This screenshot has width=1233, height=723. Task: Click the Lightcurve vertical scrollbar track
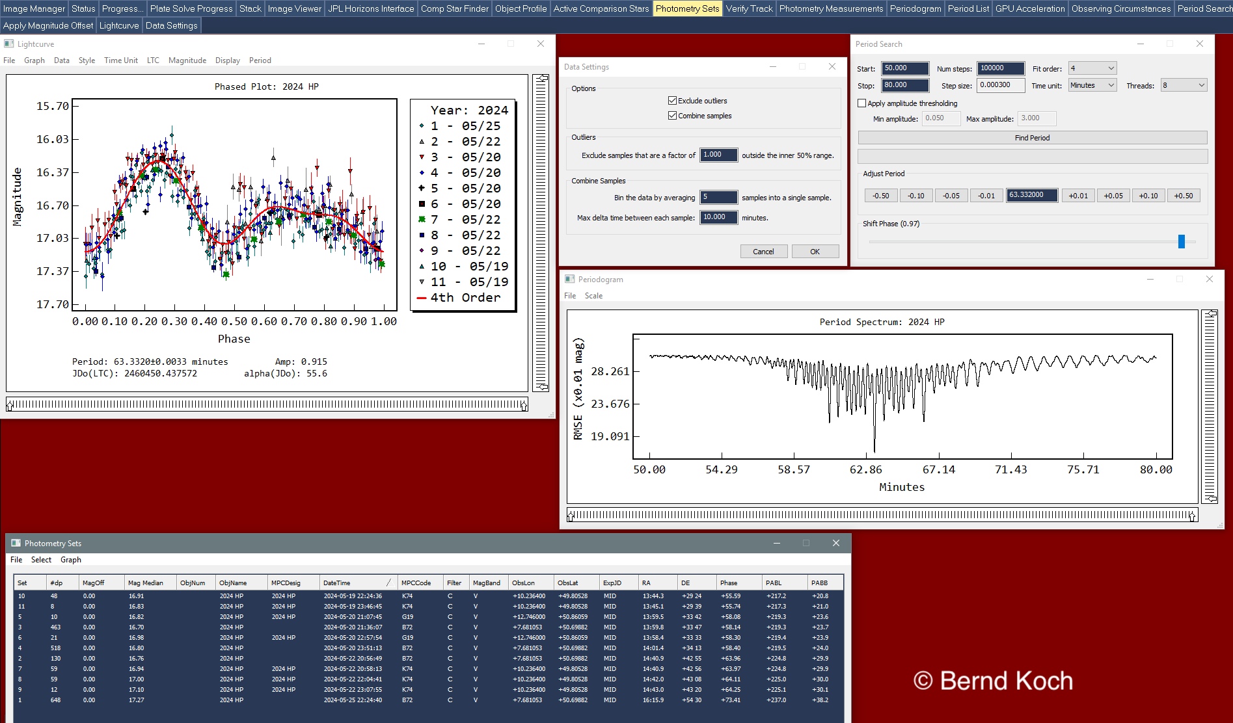541,233
